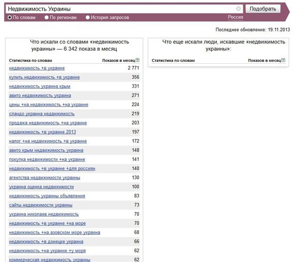298x262 pixels.
Task: Select the 'По словам' radio button
Action: tap(10, 17)
